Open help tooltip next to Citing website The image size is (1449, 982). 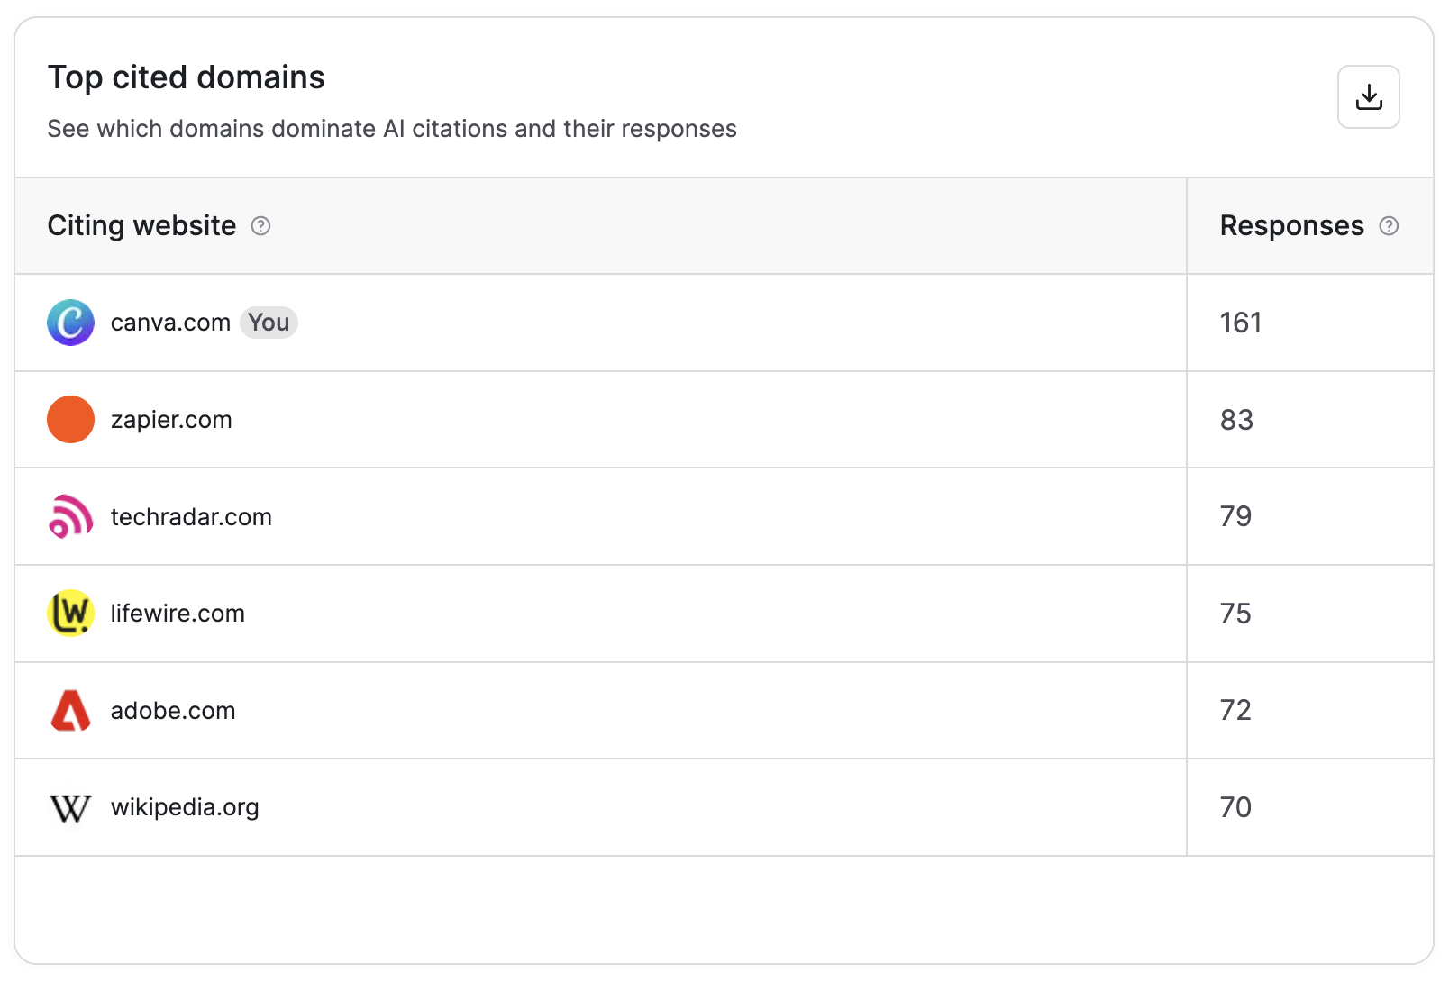(260, 225)
